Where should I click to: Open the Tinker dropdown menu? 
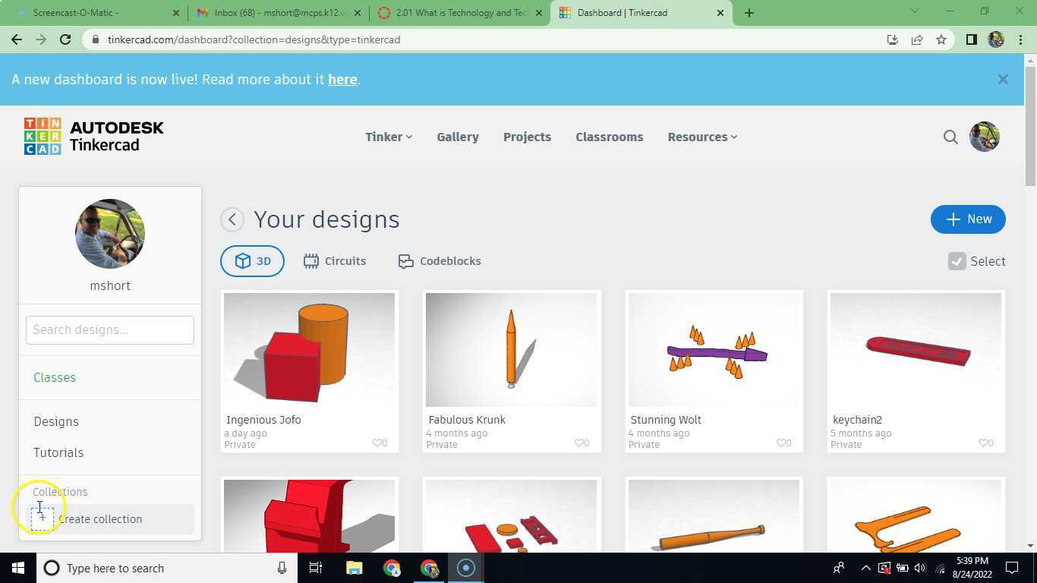[388, 137]
